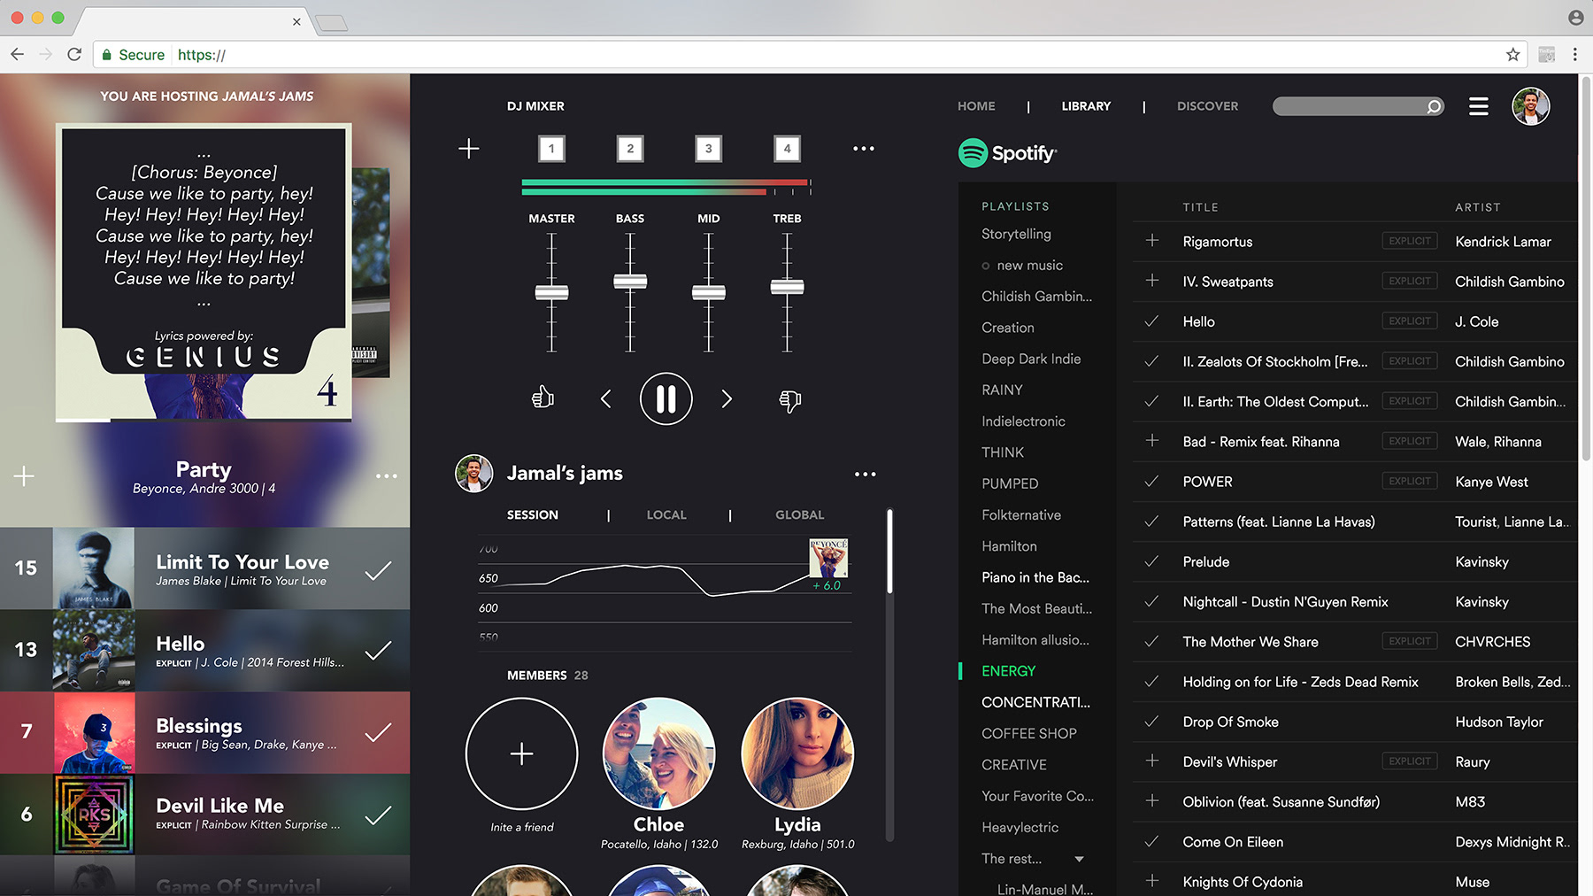Add the Party track with plus icon

(x=24, y=476)
